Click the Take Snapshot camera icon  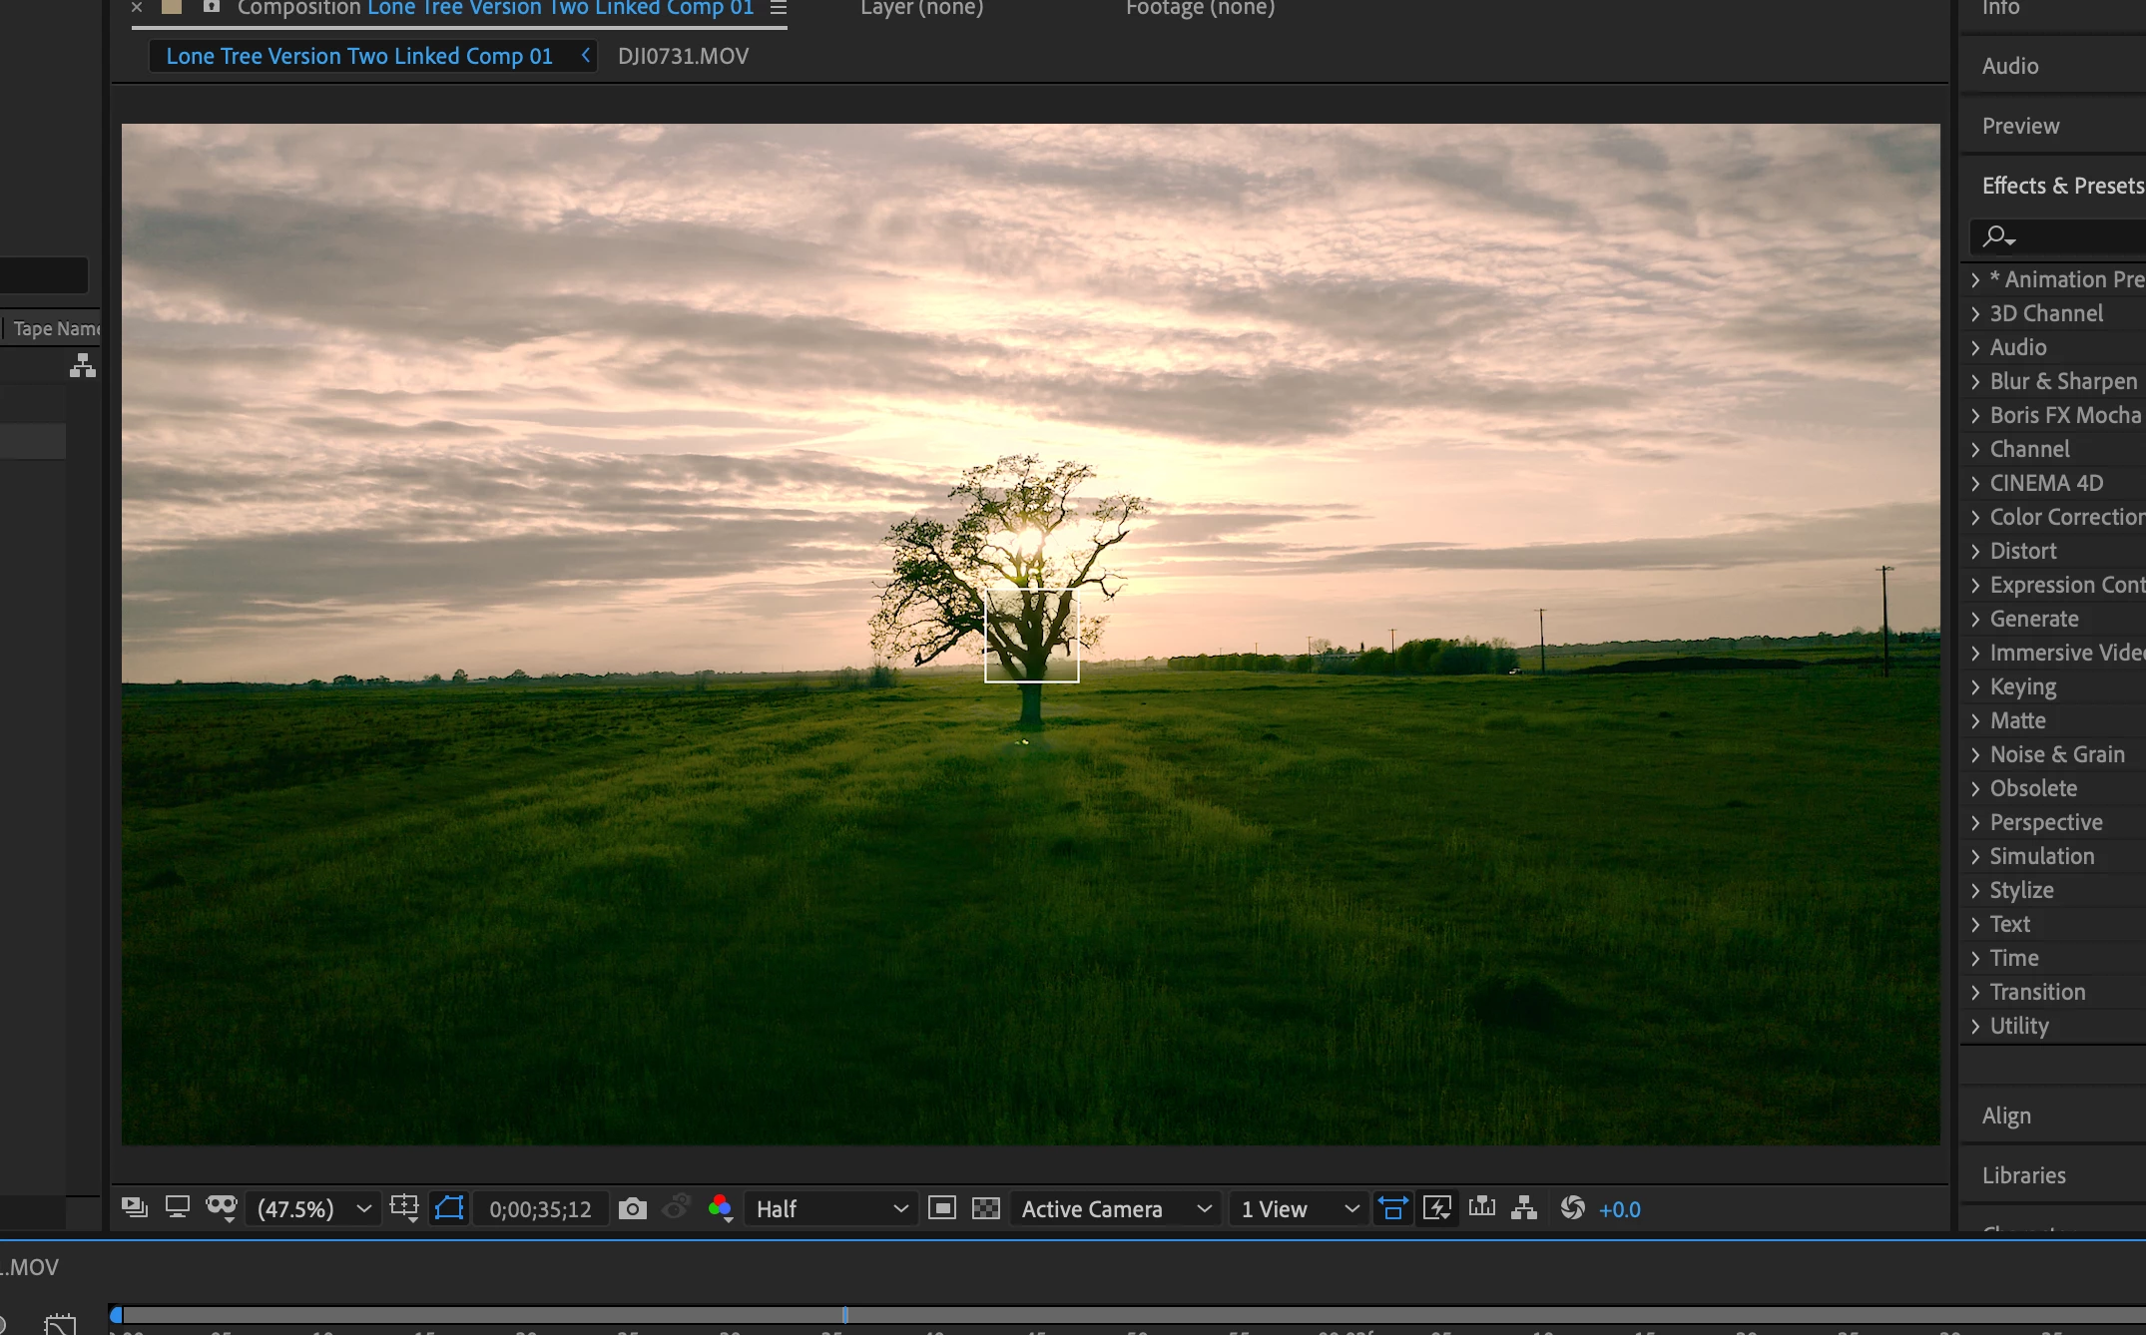[632, 1209]
